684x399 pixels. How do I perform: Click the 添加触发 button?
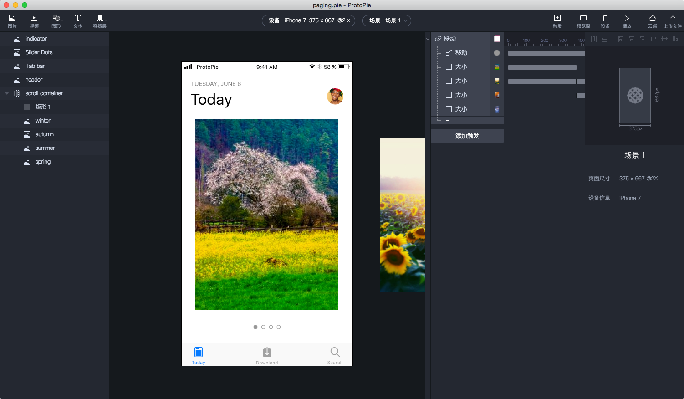(x=467, y=136)
